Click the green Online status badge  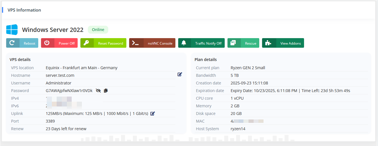click(98, 30)
